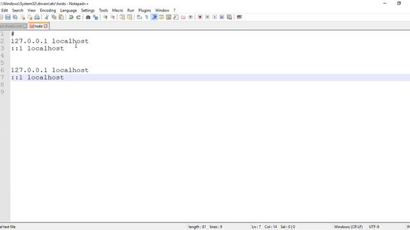The height and width of the screenshot is (230, 410).
Task: Save current recorded macro icon
Action: (x=229, y=17)
